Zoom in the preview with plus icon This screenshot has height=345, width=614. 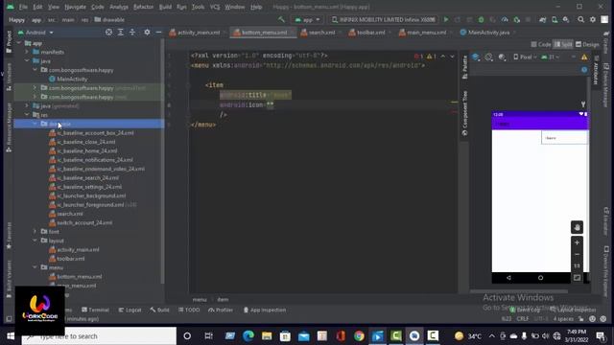(x=577, y=242)
